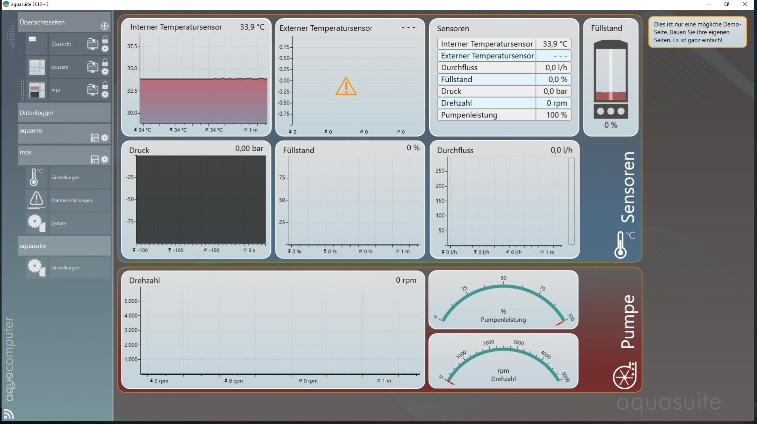The height and width of the screenshot is (424, 757).
Task: Click the warning triangle in the Externer Temperatursensor chart
Action: pyautogui.click(x=346, y=86)
